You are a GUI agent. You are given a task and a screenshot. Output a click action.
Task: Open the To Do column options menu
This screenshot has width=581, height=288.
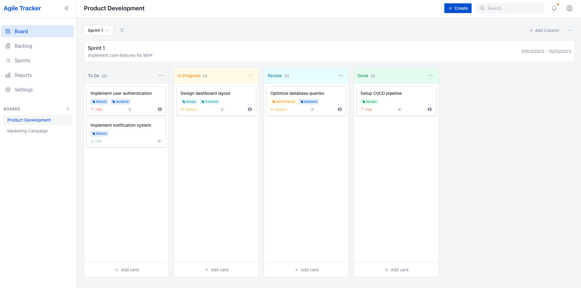(x=161, y=75)
